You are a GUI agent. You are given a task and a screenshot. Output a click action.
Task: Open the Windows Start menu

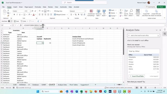point(38,91)
